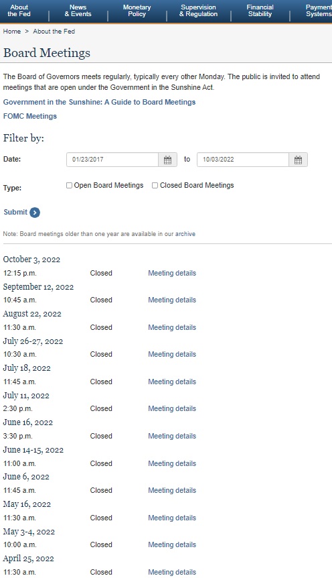Open Meeting details for May 3-4, 2022
This screenshot has width=332, height=578.
(x=172, y=545)
